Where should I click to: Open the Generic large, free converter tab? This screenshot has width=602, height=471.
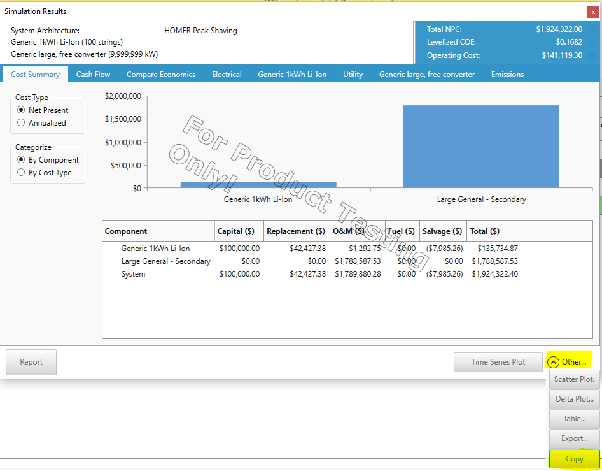click(x=426, y=75)
